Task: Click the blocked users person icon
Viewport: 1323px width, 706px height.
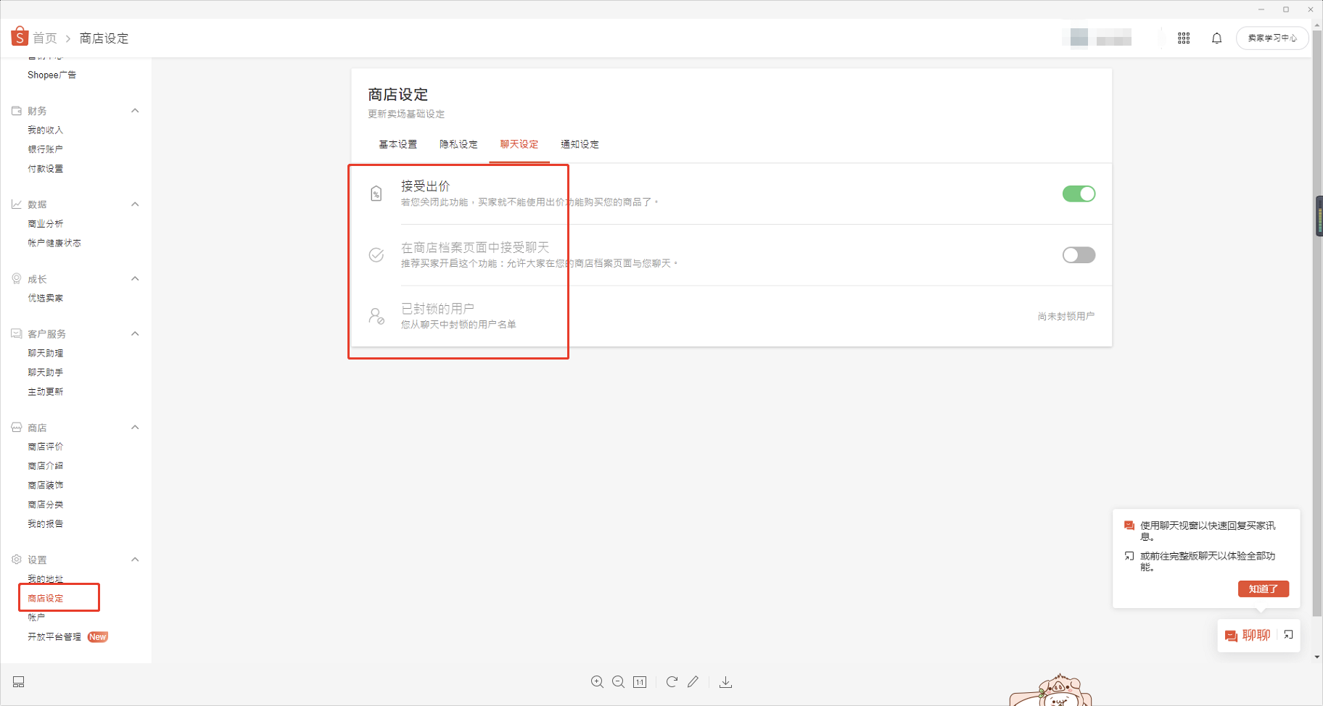Action: pyautogui.click(x=376, y=316)
